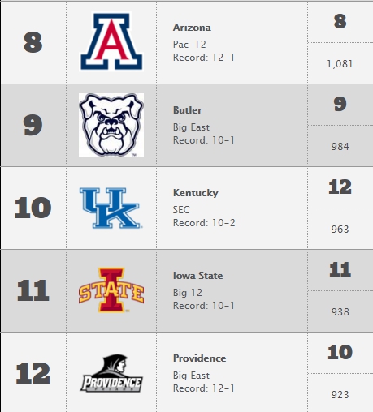This screenshot has width=373, height=412.
Task: Click the Kentucky UK logo
Action: (x=111, y=208)
